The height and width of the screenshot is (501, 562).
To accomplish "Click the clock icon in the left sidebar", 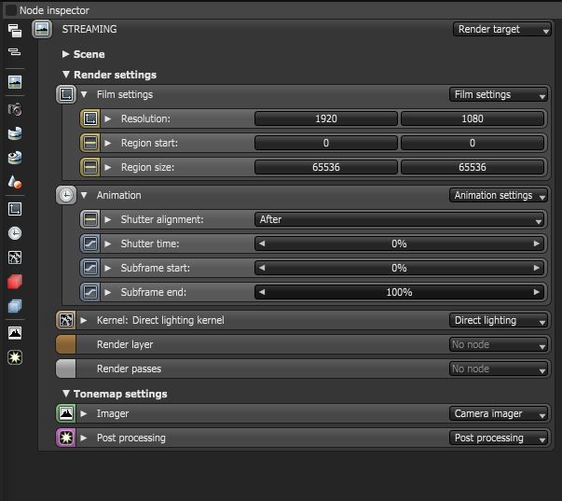I will [14, 233].
